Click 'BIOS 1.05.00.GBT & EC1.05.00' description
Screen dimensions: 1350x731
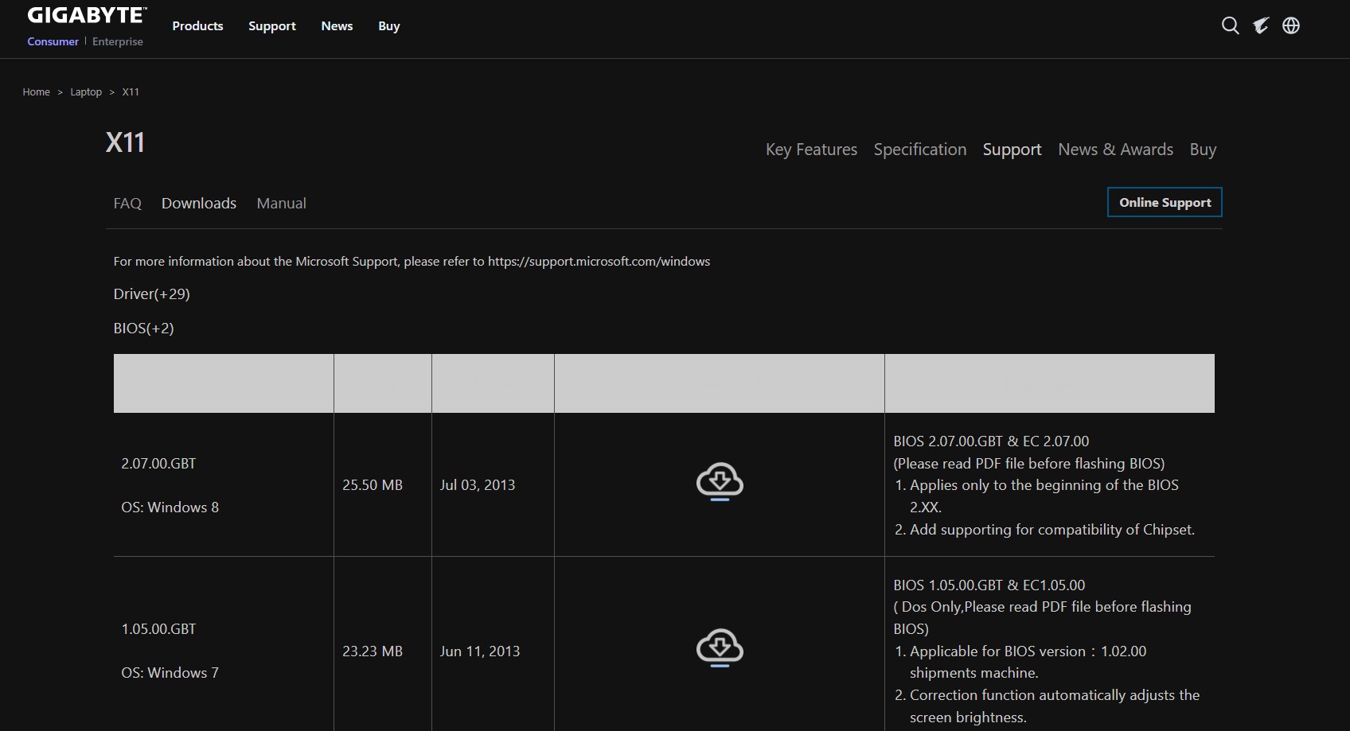click(989, 585)
